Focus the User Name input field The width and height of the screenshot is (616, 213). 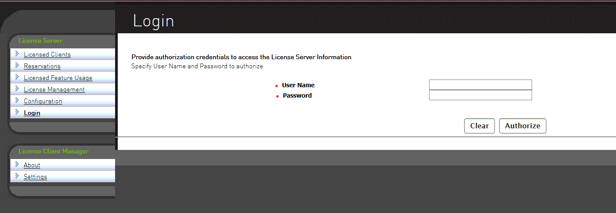click(x=480, y=85)
